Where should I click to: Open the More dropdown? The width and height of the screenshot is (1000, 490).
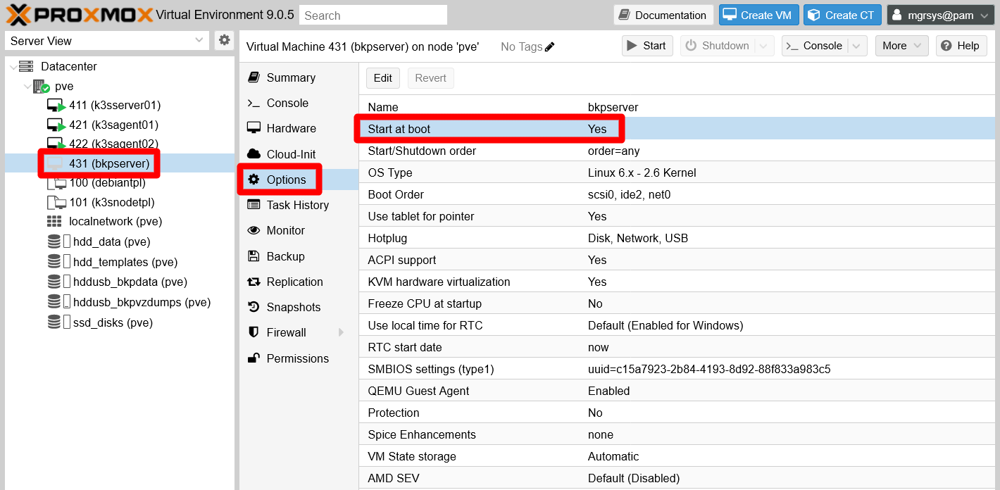(901, 45)
